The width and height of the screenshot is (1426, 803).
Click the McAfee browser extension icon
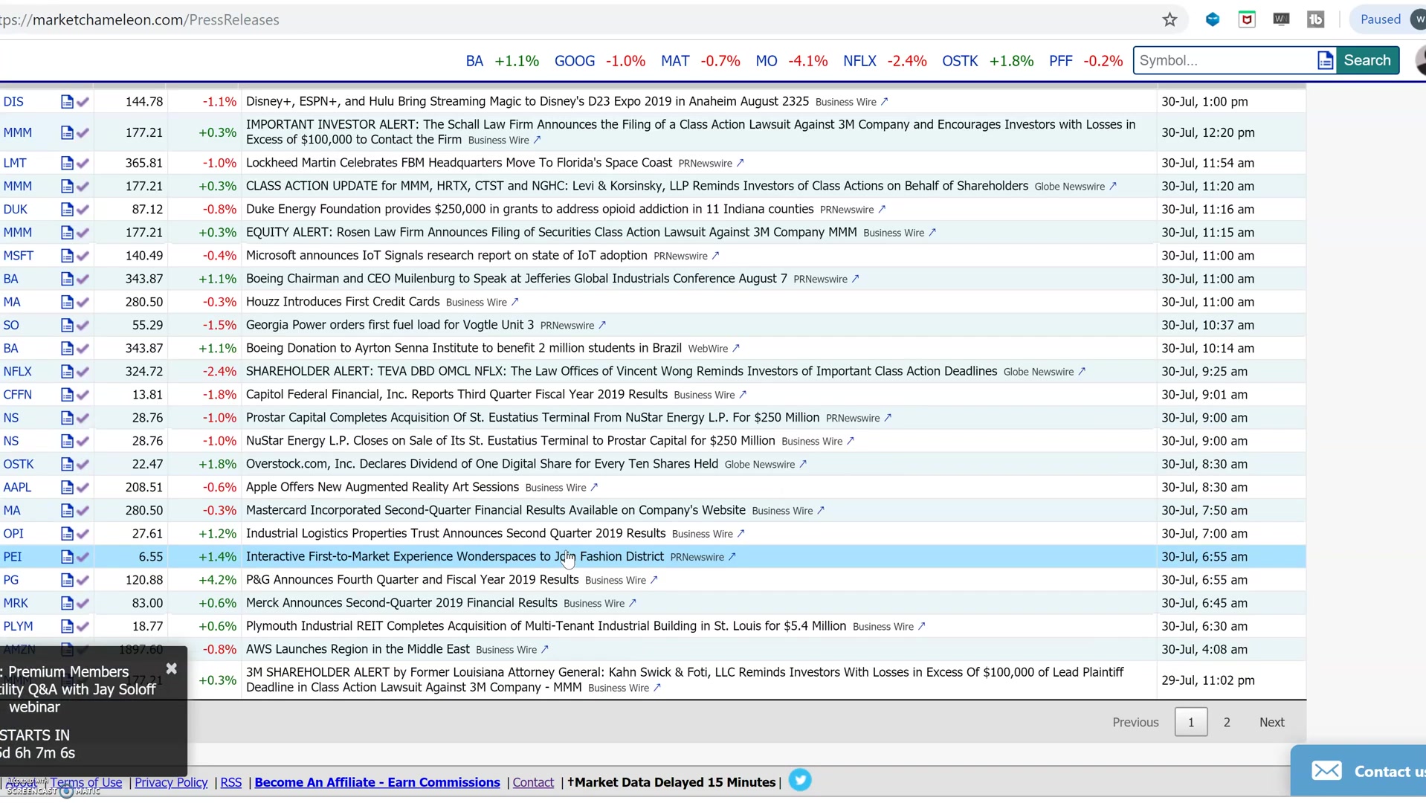(1247, 19)
